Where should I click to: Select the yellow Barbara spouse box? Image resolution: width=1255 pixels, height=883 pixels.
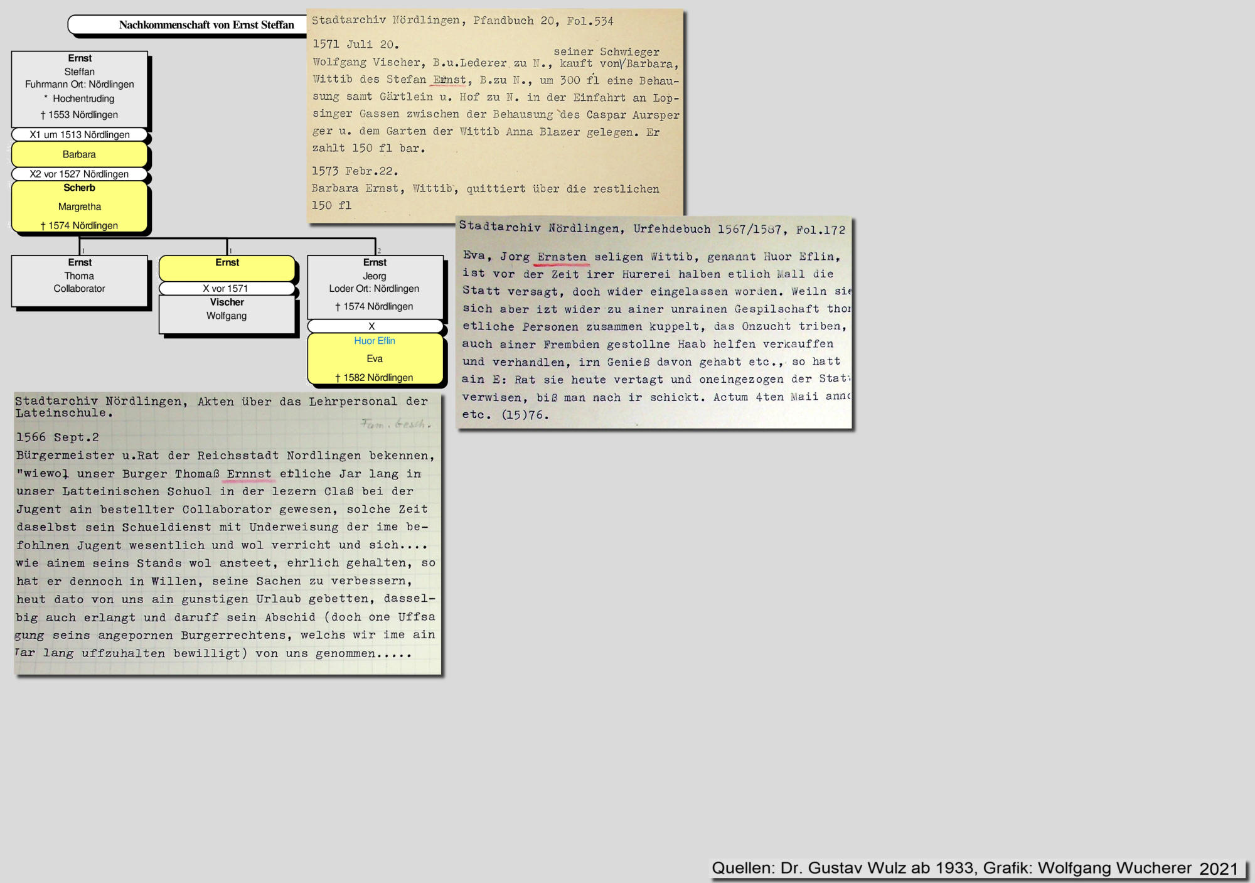pos(79,154)
